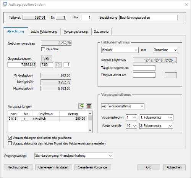The height and width of the screenshot is (178, 191).
Task: Switch to the Abrechnung tab
Action: 16,31
